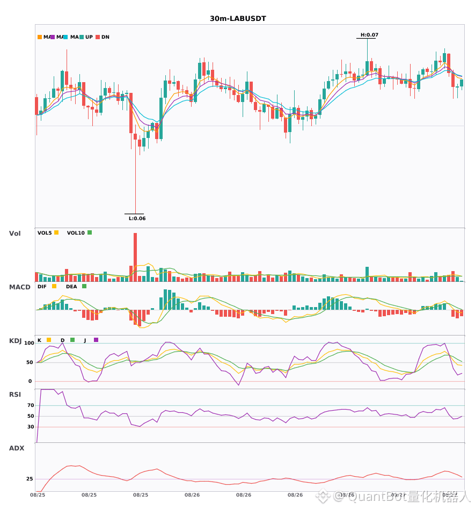Image resolution: width=475 pixels, height=510 pixels.
Task: Select the L:0.06 low price marker
Action: tap(137, 218)
